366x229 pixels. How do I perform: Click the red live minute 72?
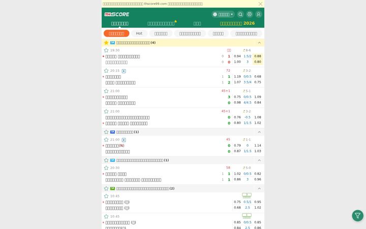228,71
